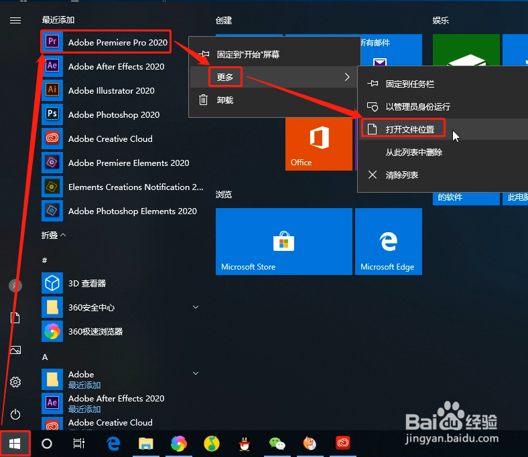Select 固定到"开始"屏幕 menu item
Image resolution: width=528 pixels, height=457 pixels.
pos(273,54)
